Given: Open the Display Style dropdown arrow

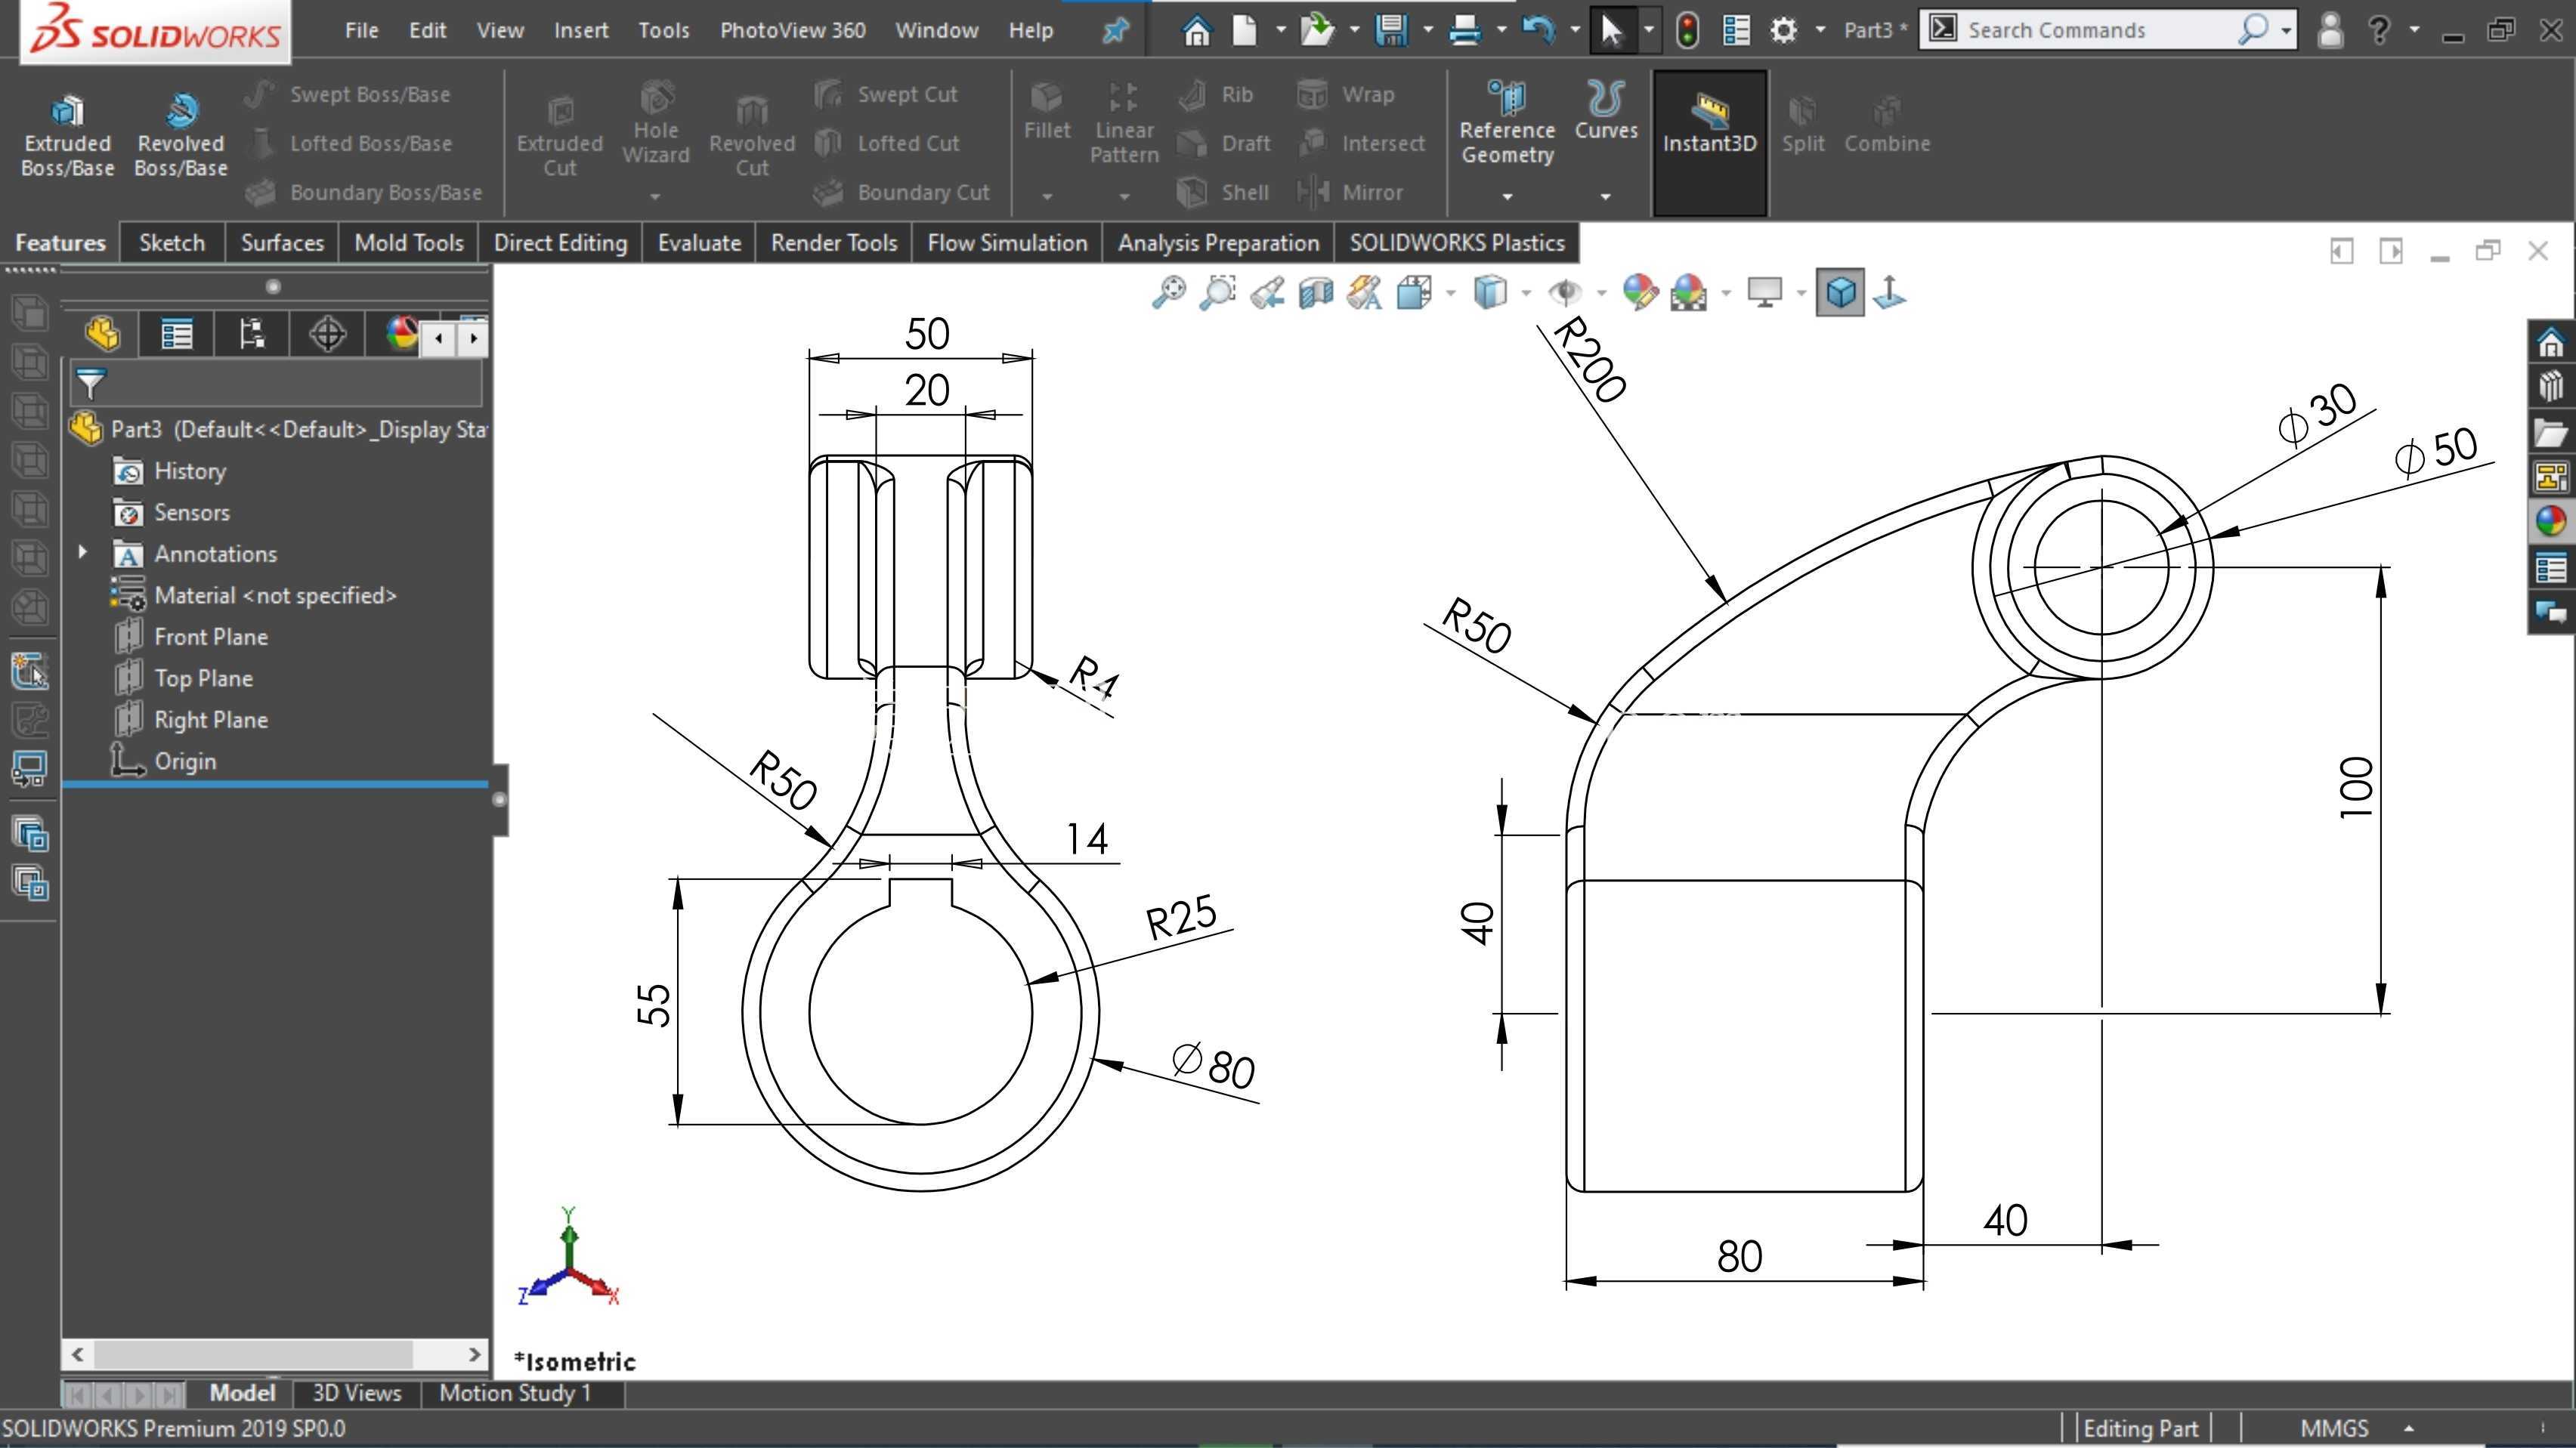Looking at the screenshot, I should [1525, 293].
